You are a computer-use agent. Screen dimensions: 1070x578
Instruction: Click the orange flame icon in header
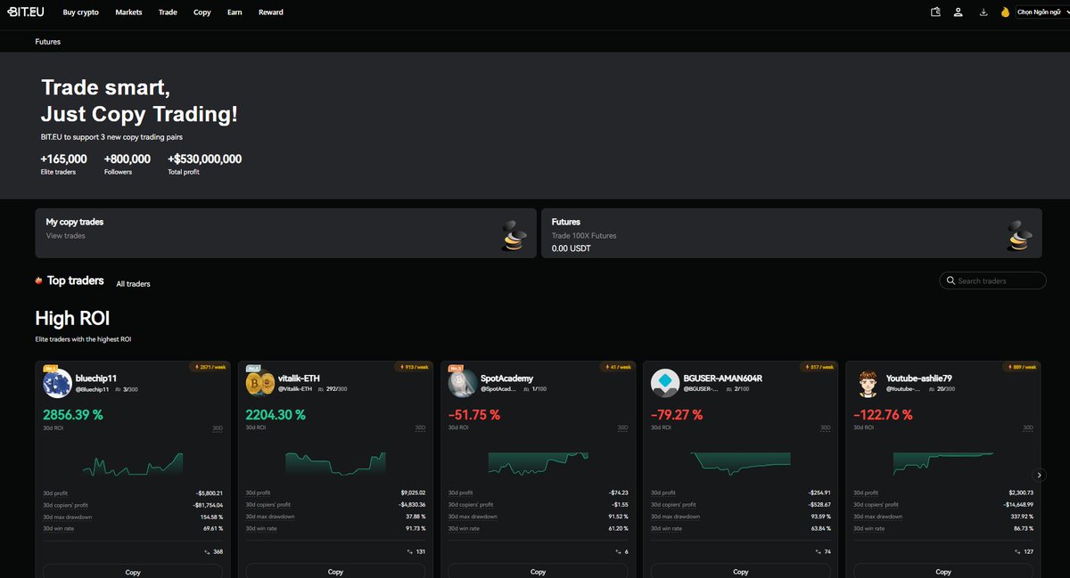1005,12
